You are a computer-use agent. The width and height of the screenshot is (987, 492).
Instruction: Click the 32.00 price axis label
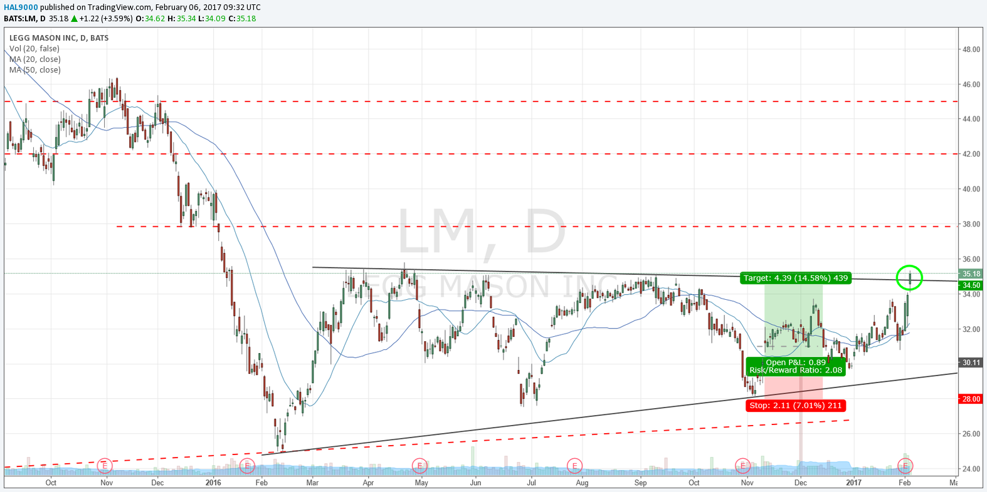tap(971, 329)
